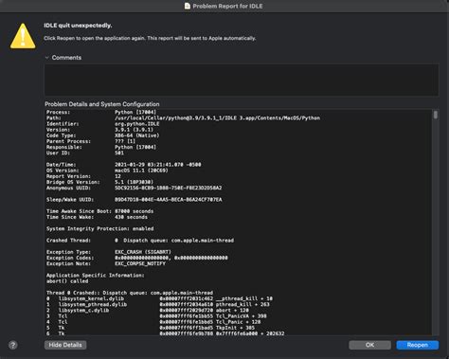Click the Time Awake Since Boot line

[99, 211]
